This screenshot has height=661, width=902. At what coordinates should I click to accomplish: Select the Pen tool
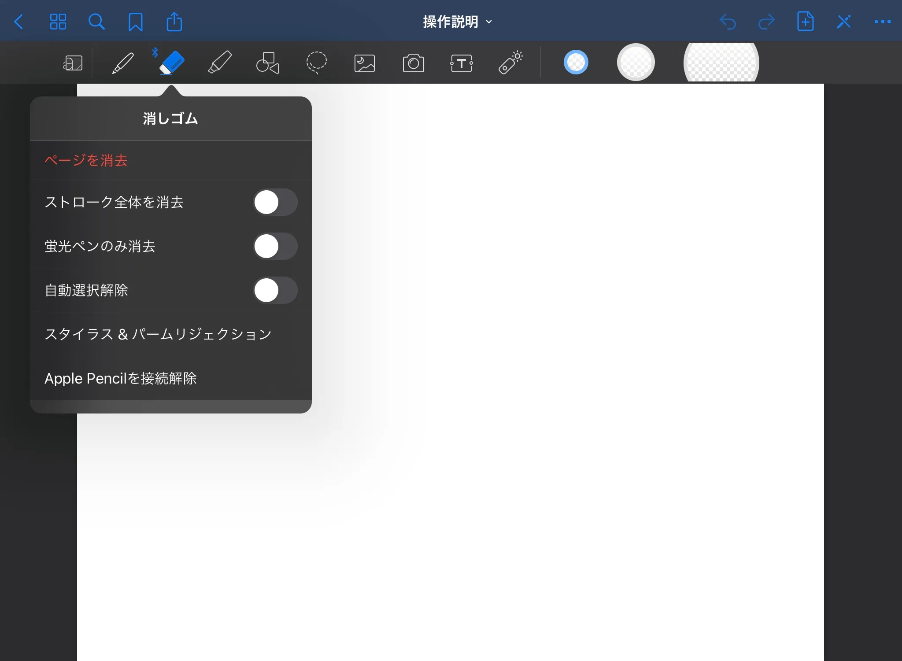click(x=123, y=63)
